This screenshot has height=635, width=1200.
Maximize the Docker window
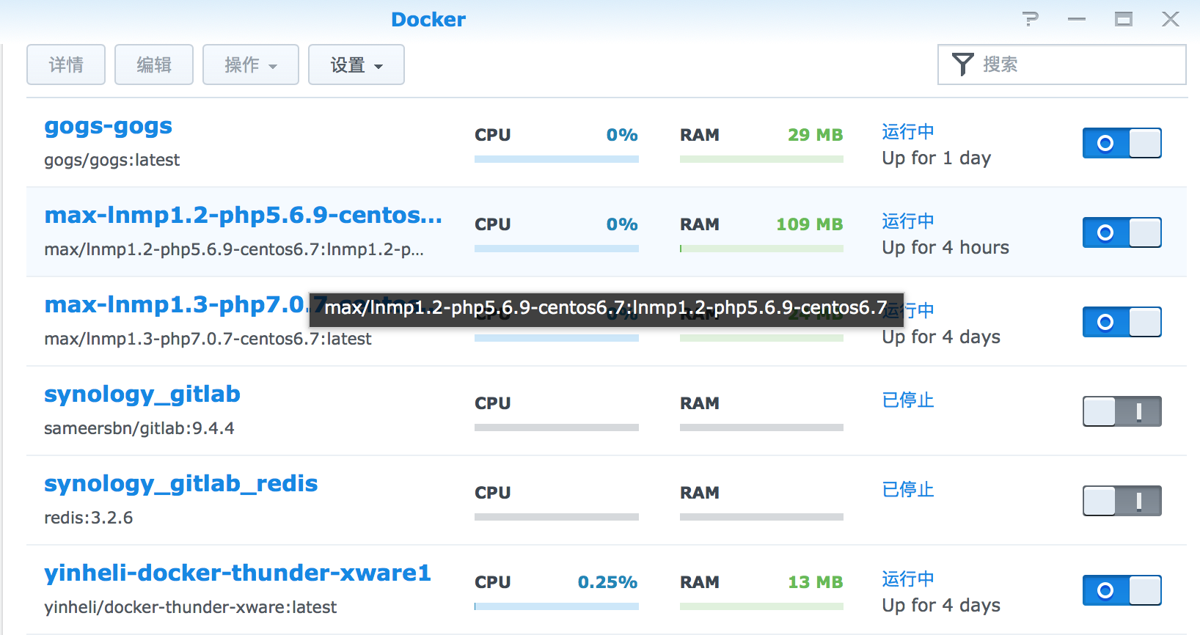click(x=1124, y=19)
